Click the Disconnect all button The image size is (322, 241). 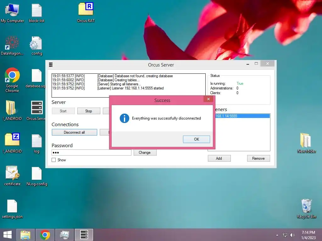click(x=74, y=132)
